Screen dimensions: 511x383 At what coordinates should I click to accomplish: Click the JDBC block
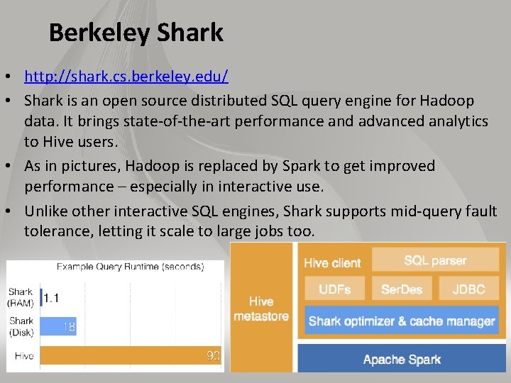point(469,289)
